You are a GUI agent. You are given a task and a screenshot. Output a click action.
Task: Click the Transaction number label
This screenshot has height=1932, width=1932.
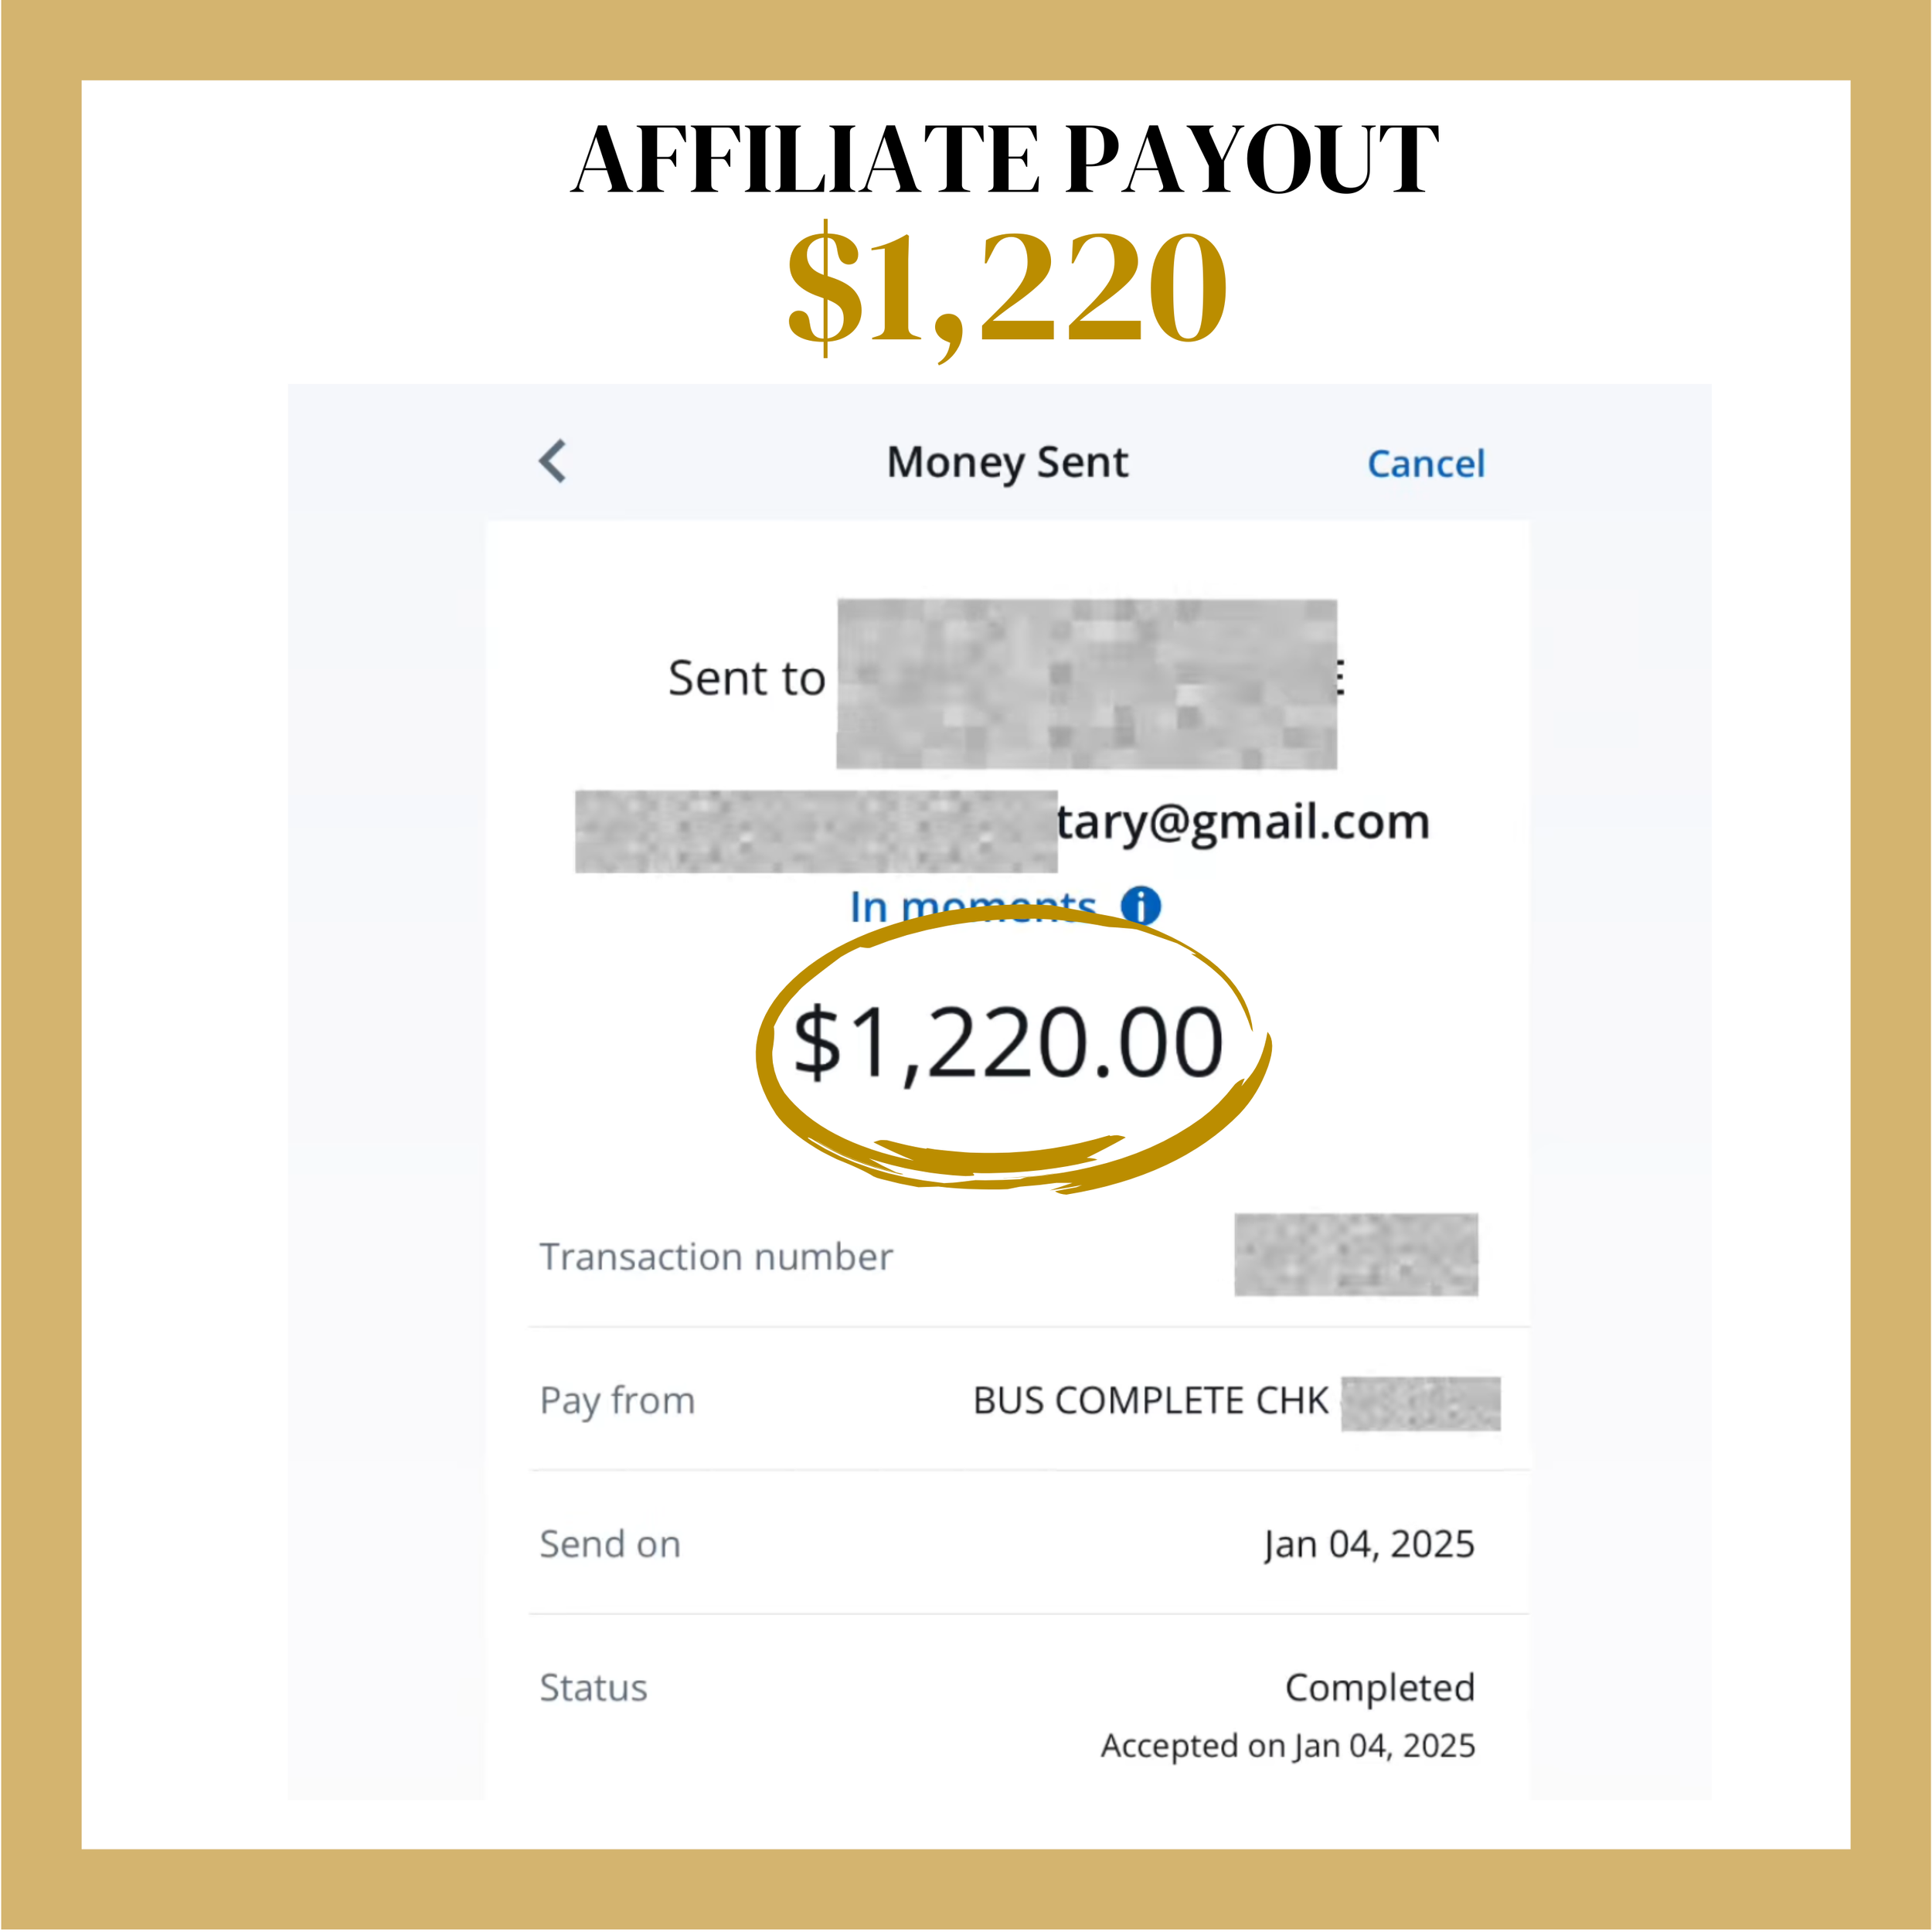coord(716,1257)
